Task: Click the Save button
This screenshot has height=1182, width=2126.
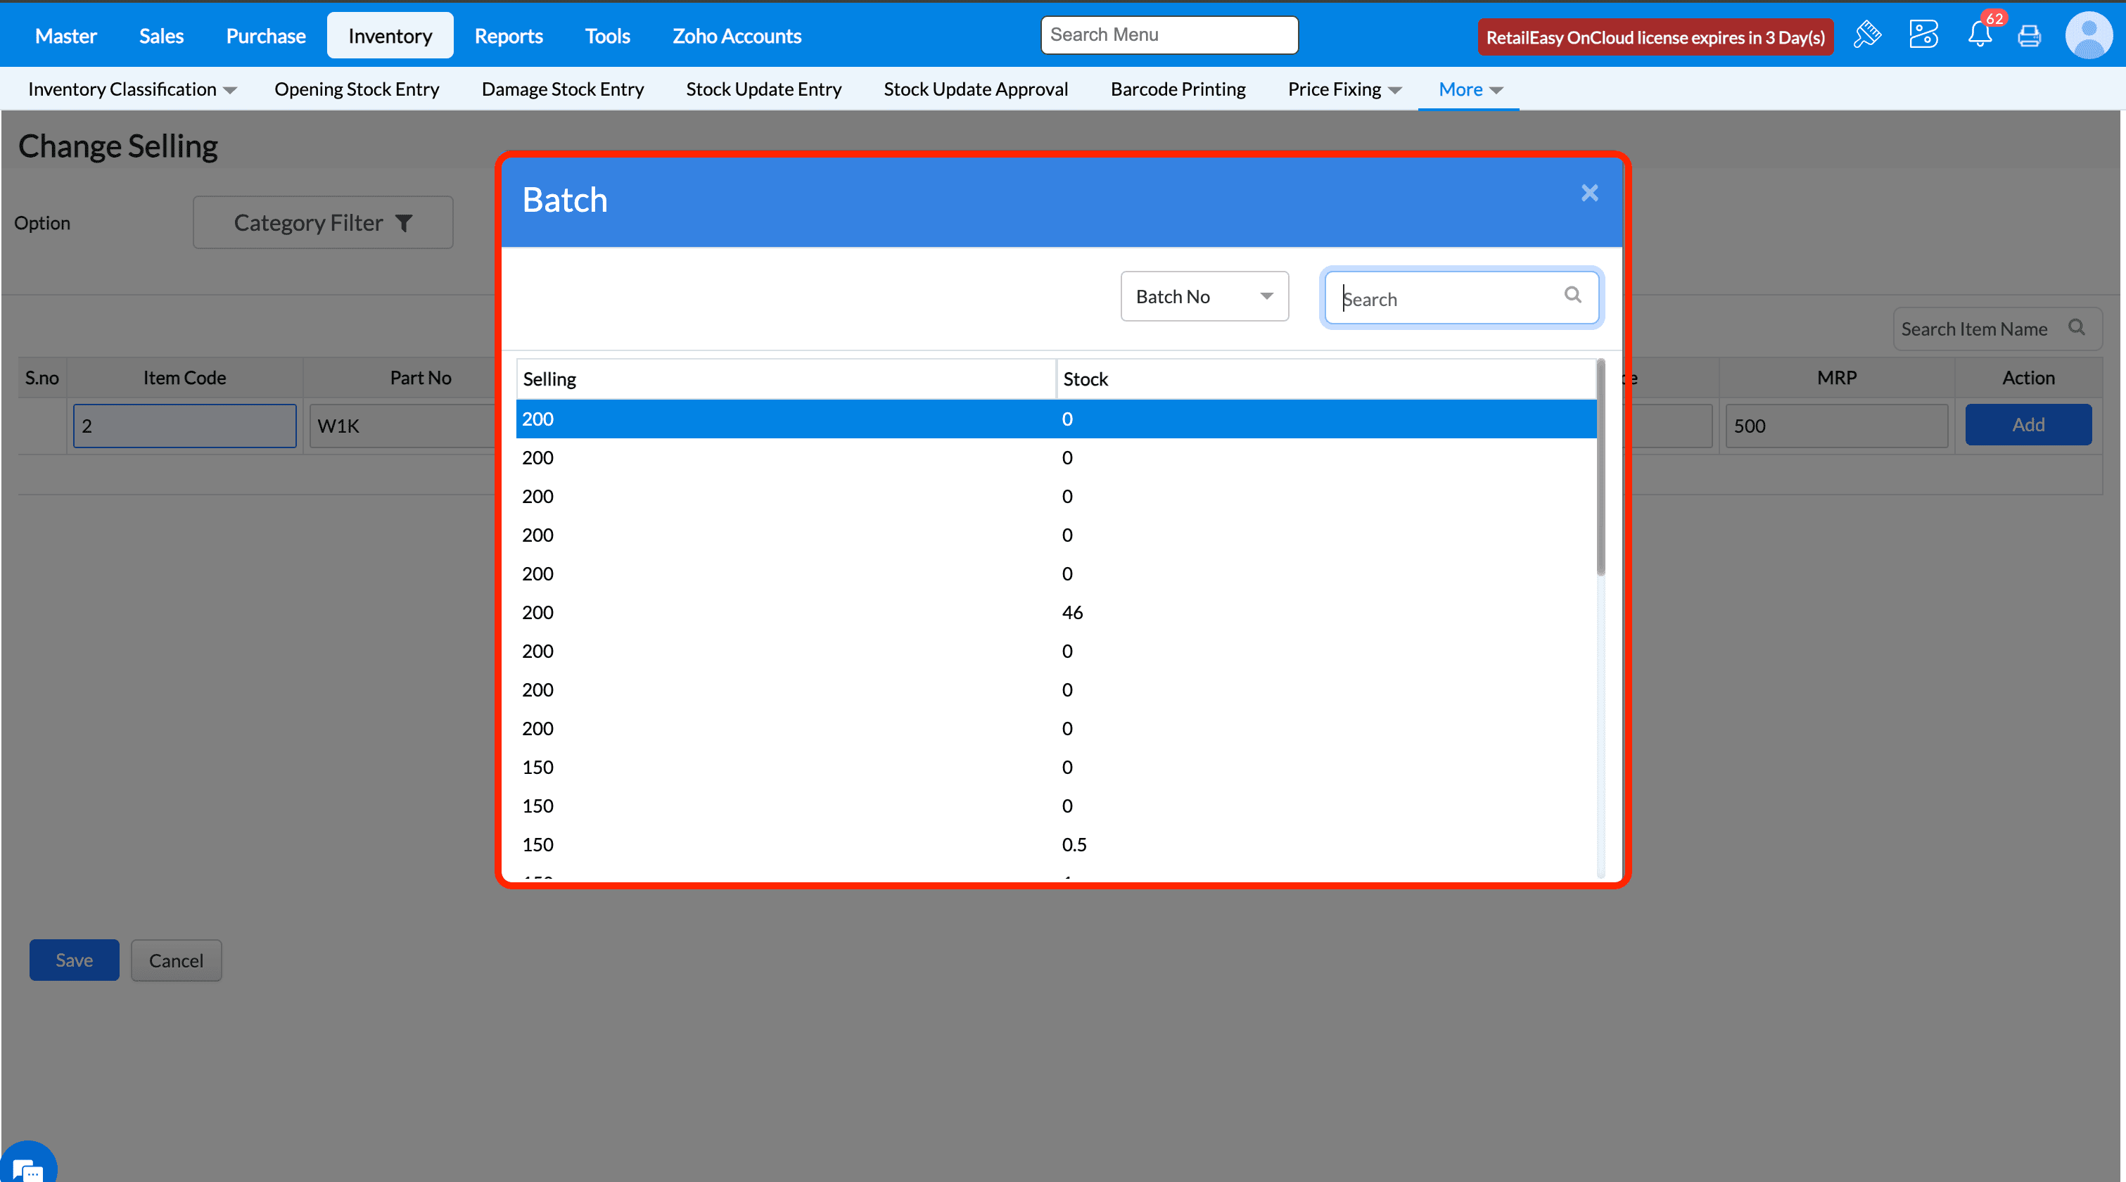Action: tap(75, 960)
